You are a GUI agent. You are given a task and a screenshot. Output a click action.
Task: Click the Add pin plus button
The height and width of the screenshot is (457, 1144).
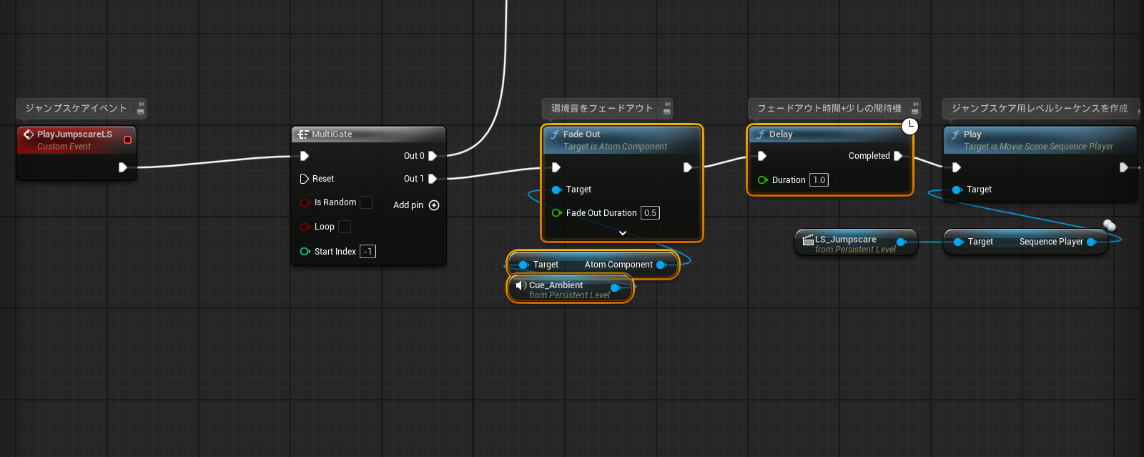[x=434, y=205]
